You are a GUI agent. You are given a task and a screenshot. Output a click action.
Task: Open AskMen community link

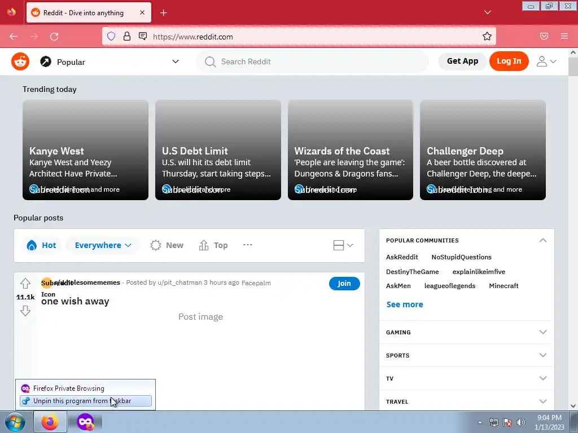point(398,286)
